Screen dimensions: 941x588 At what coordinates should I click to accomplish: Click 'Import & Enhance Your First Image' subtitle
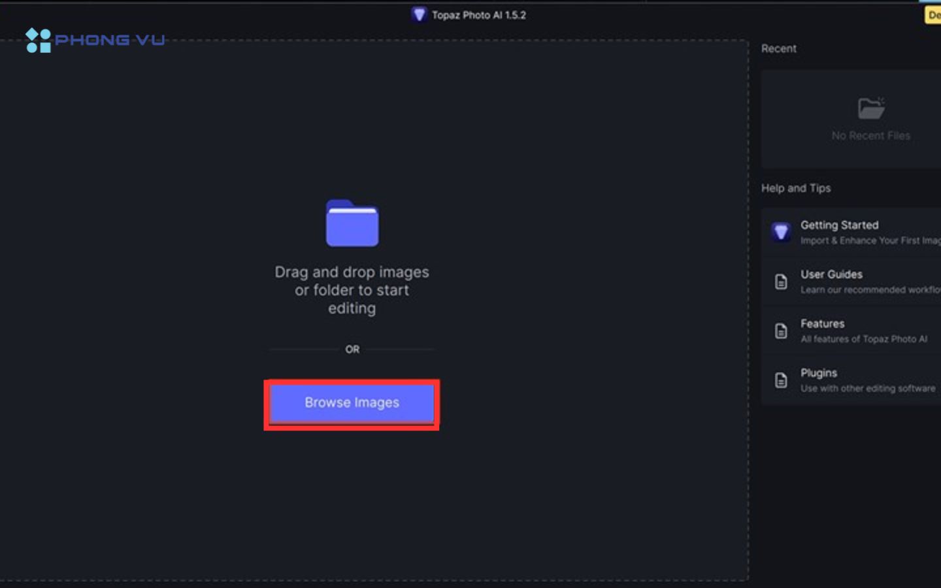(x=869, y=240)
